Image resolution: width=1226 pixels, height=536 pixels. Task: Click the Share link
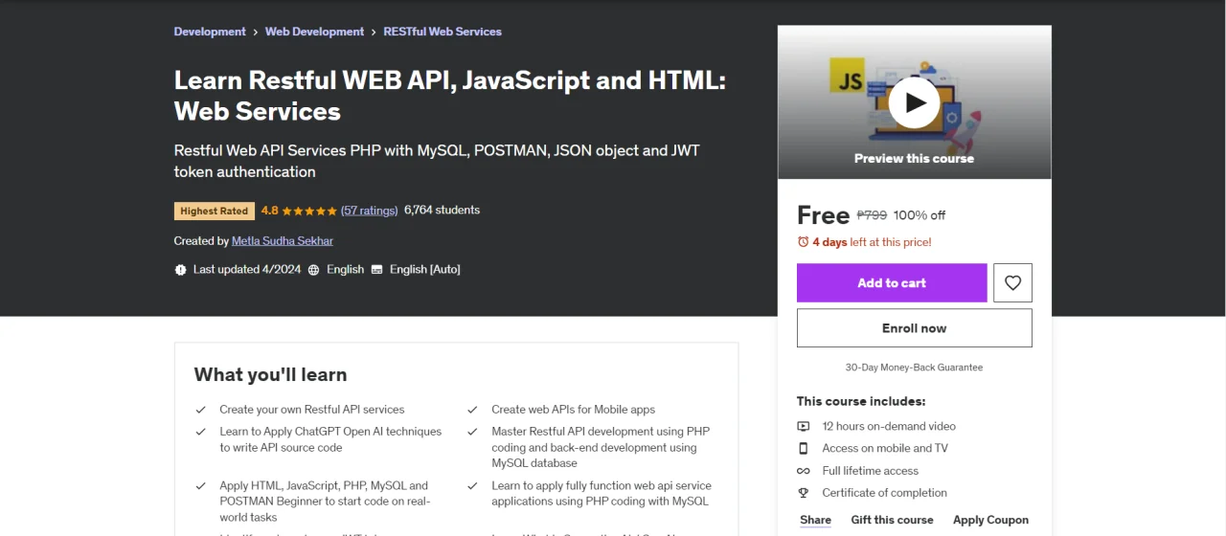click(816, 520)
